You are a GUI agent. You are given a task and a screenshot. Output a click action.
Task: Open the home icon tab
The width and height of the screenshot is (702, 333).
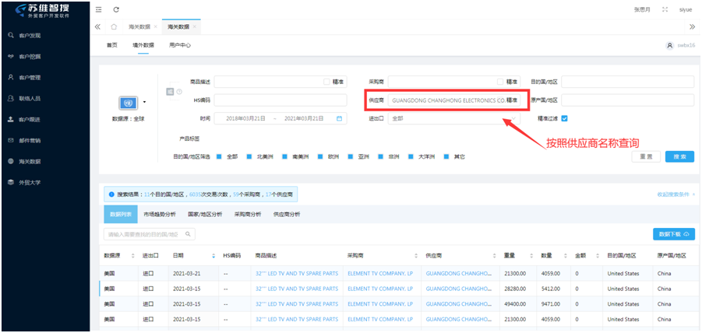click(x=114, y=27)
